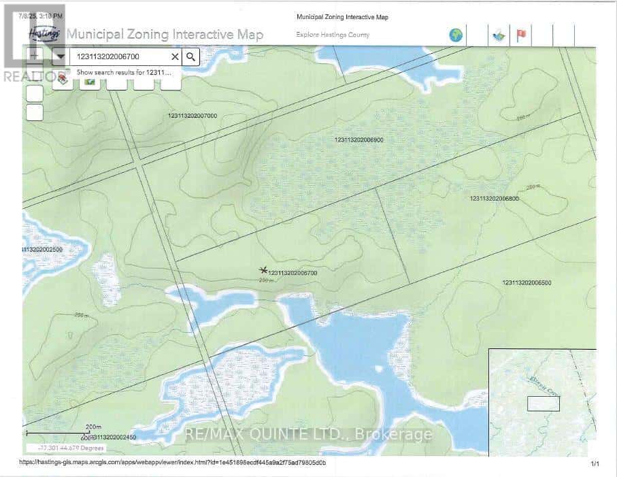Toggle the lower layer checkbox on the left

coord(34,111)
